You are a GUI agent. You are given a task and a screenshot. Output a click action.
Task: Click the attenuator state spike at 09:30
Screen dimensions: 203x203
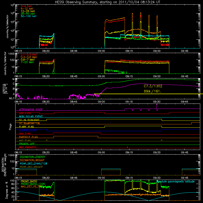point(157,106)
